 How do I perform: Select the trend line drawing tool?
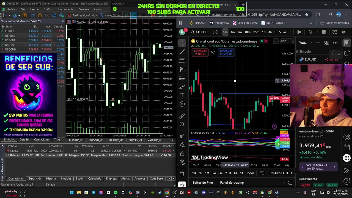182,52
